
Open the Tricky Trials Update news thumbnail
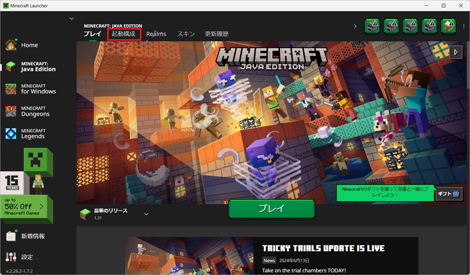[x=189, y=256]
